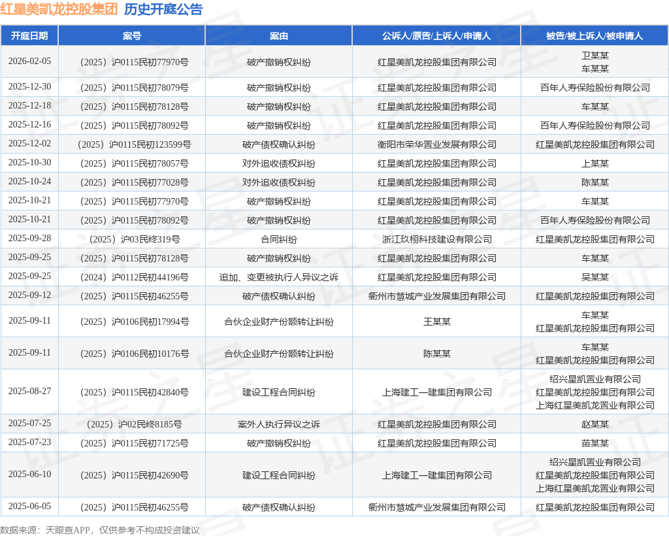Click the 追加、变更被执行人异议之诉 cell

click(x=278, y=277)
